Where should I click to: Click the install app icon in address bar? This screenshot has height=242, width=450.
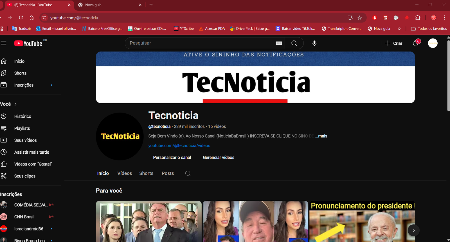tap(350, 18)
